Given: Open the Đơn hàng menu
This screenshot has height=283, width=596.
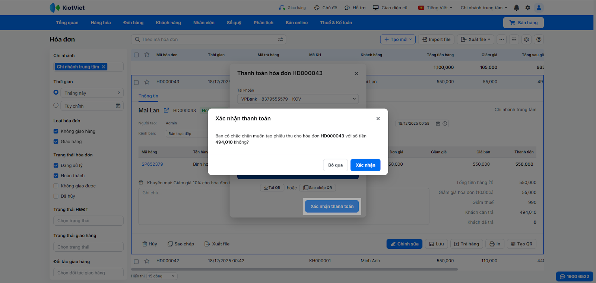Looking at the screenshot, I should coord(133,23).
